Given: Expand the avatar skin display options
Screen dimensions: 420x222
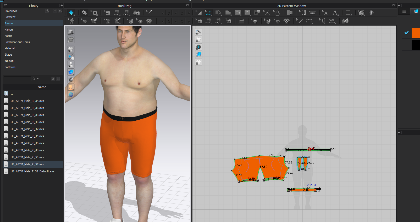Looking at the screenshot, I should coord(71,87).
